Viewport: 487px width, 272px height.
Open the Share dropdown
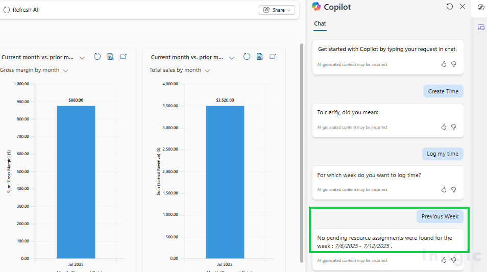tap(277, 10)
